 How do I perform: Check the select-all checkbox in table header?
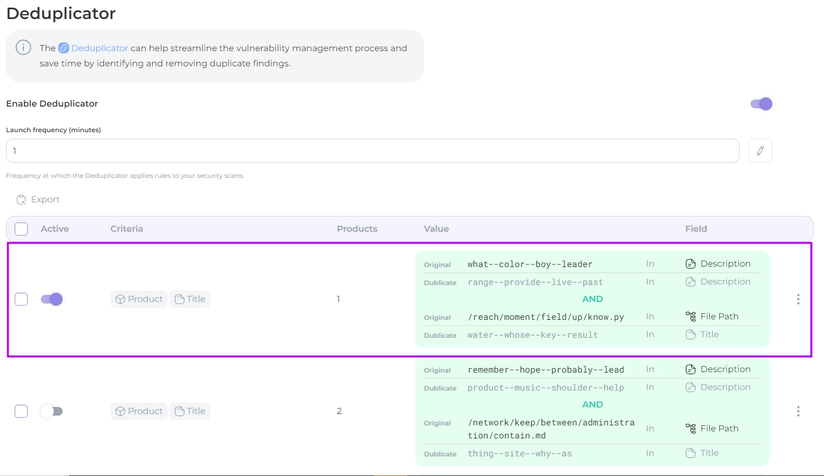click(21, 229)
